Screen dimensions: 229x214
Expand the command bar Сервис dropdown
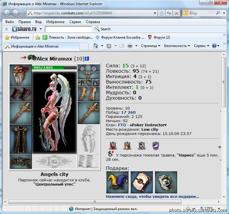202,46
